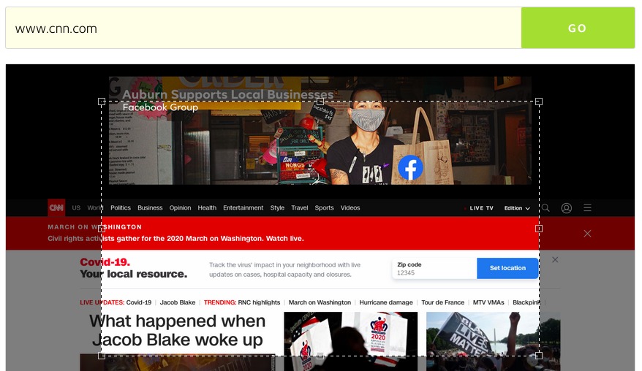Image resolution: width=642 pixels, height=371 pixels.
Task: Select Entertainment in the navigation bar
Action: pos(243,208)
